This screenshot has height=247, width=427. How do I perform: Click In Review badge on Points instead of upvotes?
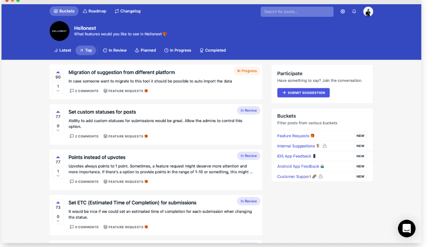coord(248,156)
